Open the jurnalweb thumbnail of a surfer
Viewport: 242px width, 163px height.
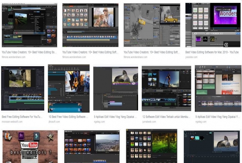[166, 88]
